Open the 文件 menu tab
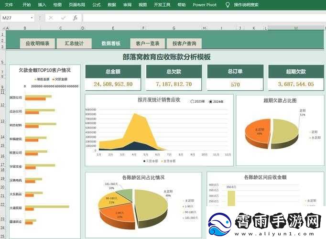The width and height of the screenshot is (326, 239). (x=9, y=5)
